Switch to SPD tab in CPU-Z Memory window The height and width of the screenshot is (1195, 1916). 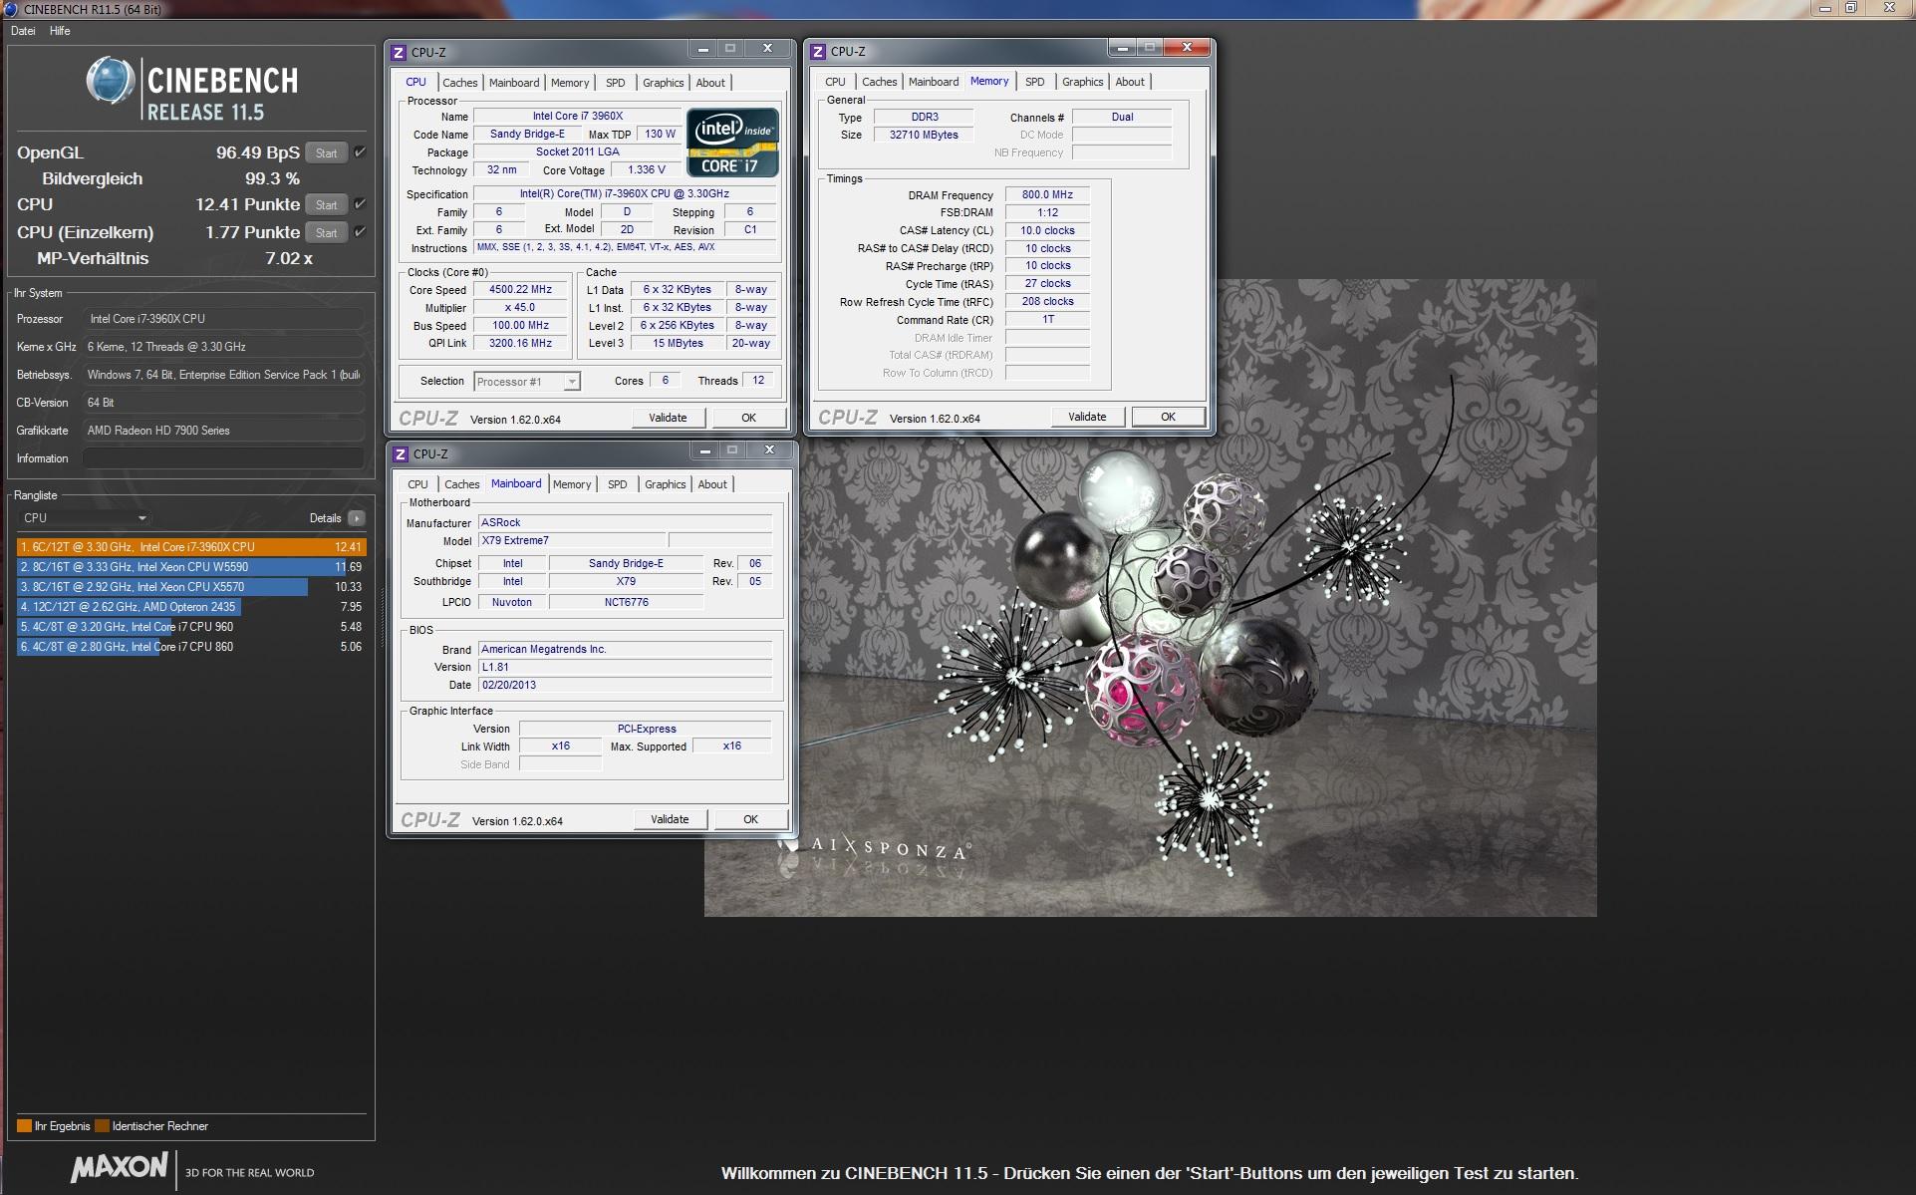pos(1035,82)
